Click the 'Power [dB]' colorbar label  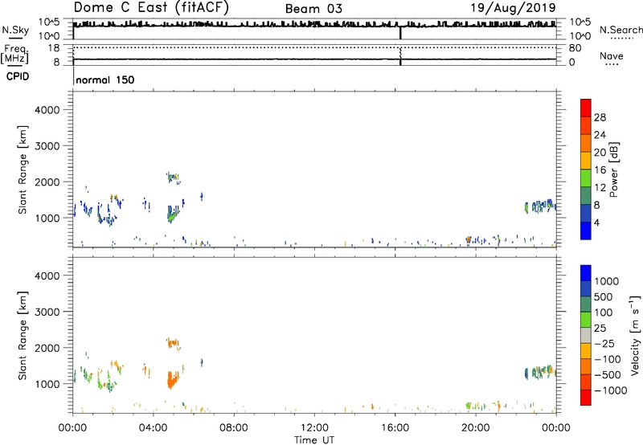click(613, 169)
